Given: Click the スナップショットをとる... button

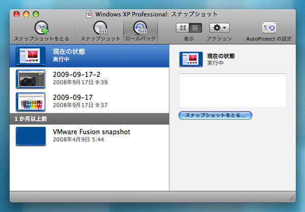Looking at the screenshot, I should [x=216, y=115].
